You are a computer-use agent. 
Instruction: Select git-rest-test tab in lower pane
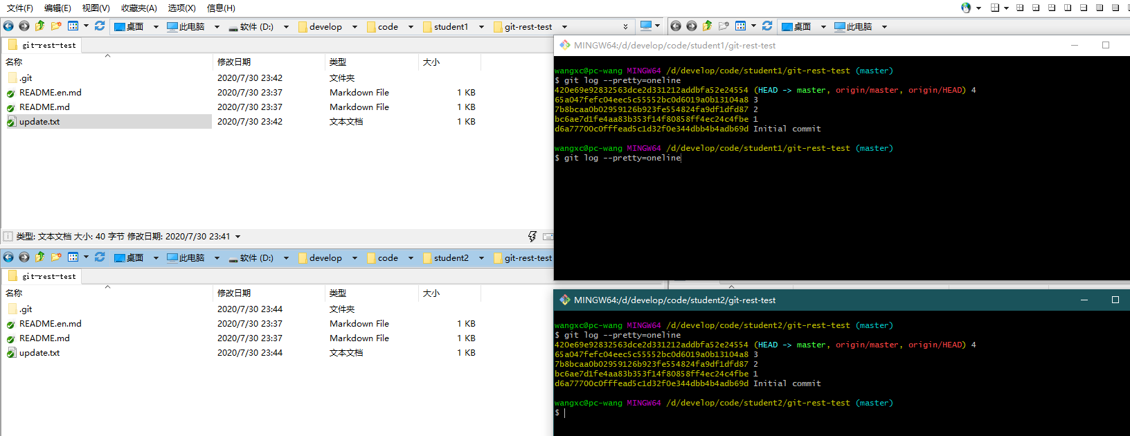pos(42,276)
